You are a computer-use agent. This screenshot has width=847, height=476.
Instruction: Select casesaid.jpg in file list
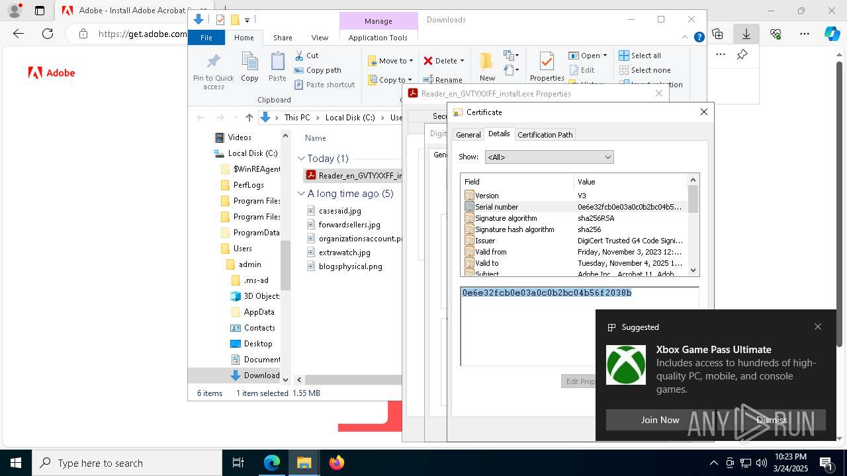(x=339, y=210)
